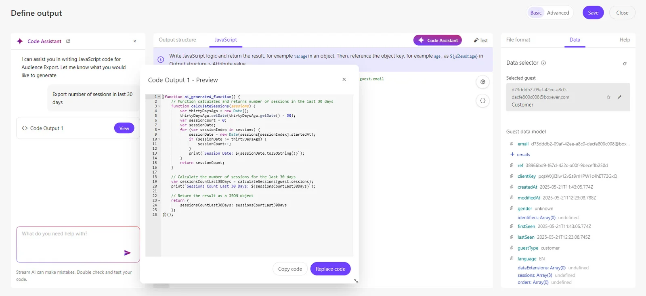Screen dimensions: 646x296
Task: Close the Code Assistant side panel
Action: 134,41
